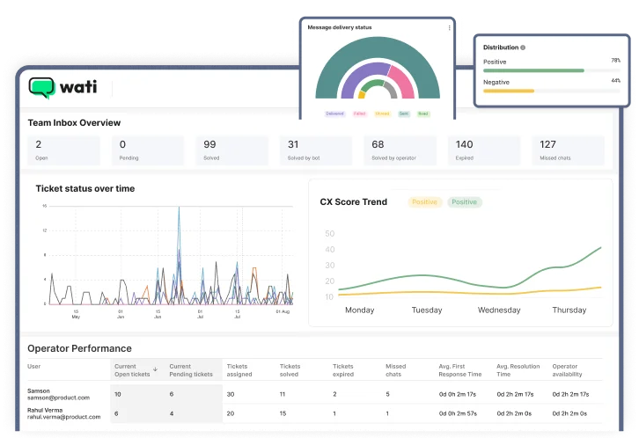Toggle the Unread legend tag
The width and height of the screenshot is (639, 438).
[382, 113]
